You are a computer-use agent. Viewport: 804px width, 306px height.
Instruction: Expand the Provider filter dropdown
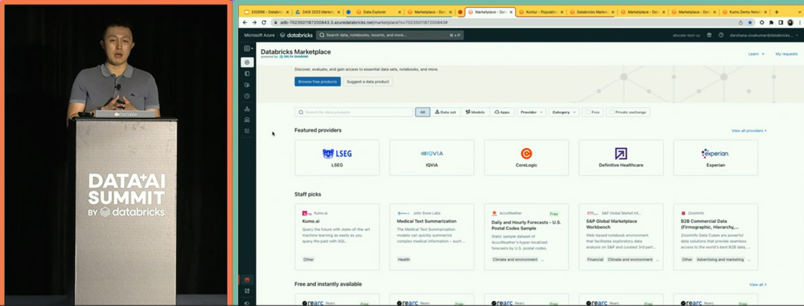click(x=531, y=112)
